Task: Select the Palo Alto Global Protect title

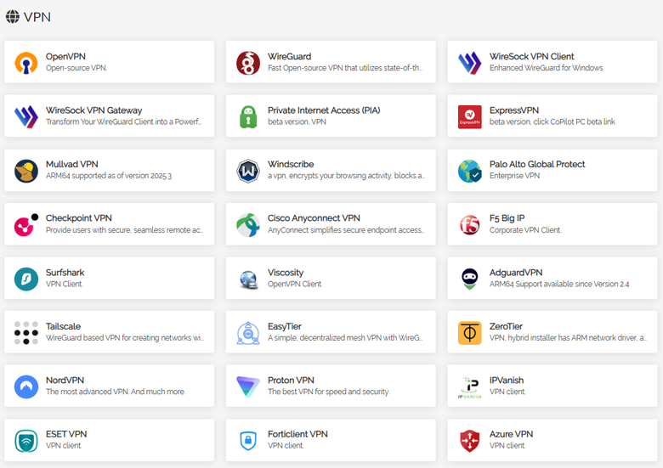Action: (x=537, y=164)
